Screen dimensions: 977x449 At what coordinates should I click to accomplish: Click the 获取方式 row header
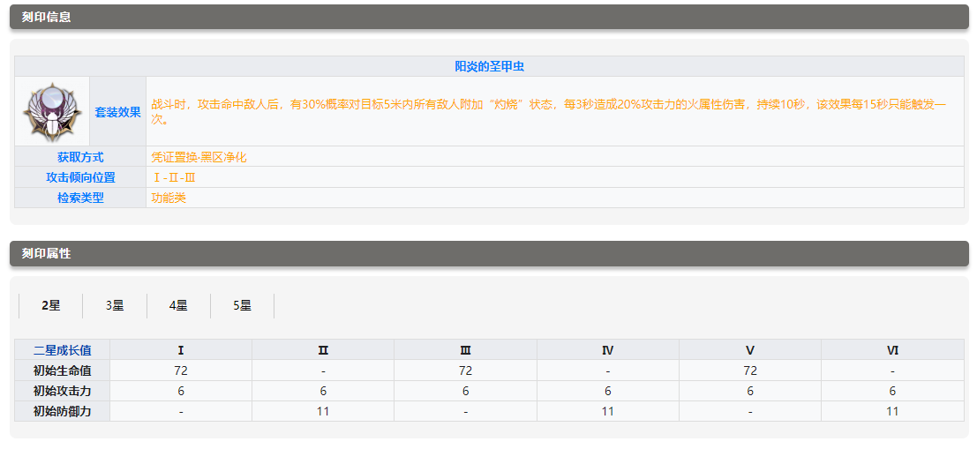tap(80, 157)
